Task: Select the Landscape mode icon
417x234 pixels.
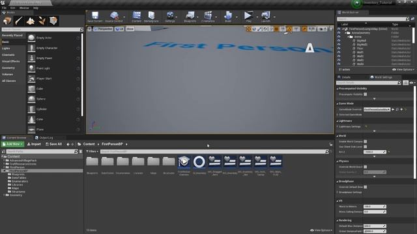Action: pos(31,21)
